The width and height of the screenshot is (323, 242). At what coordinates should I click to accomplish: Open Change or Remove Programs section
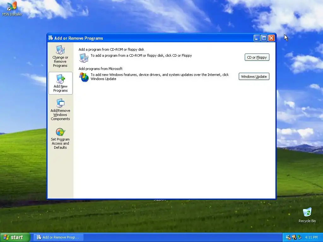click(x=60, y=56)
